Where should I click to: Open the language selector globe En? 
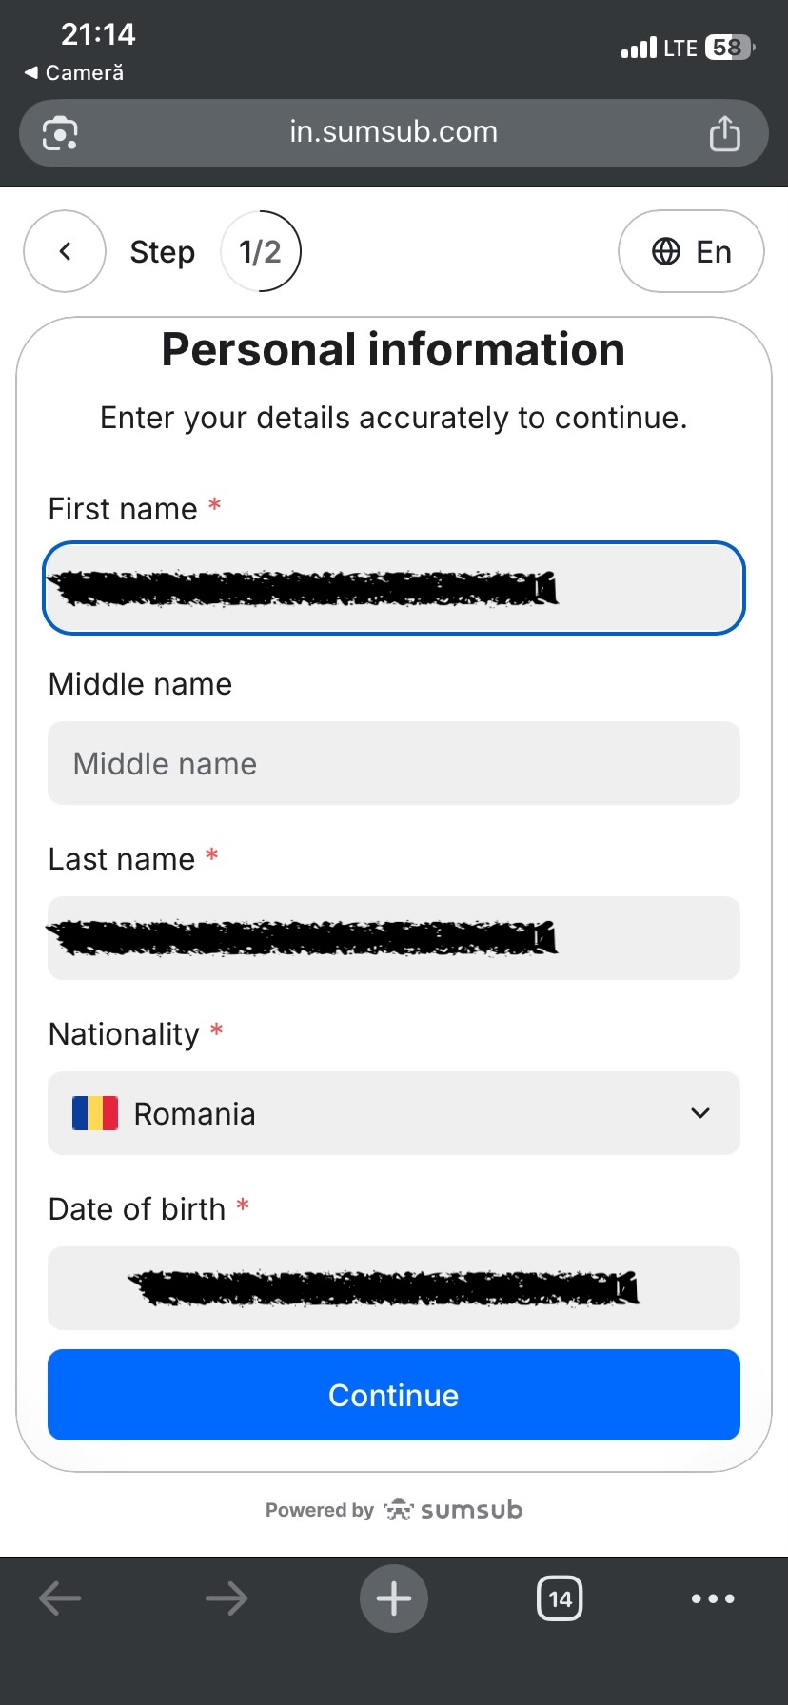pyautogui.click(x=691, y=251)
